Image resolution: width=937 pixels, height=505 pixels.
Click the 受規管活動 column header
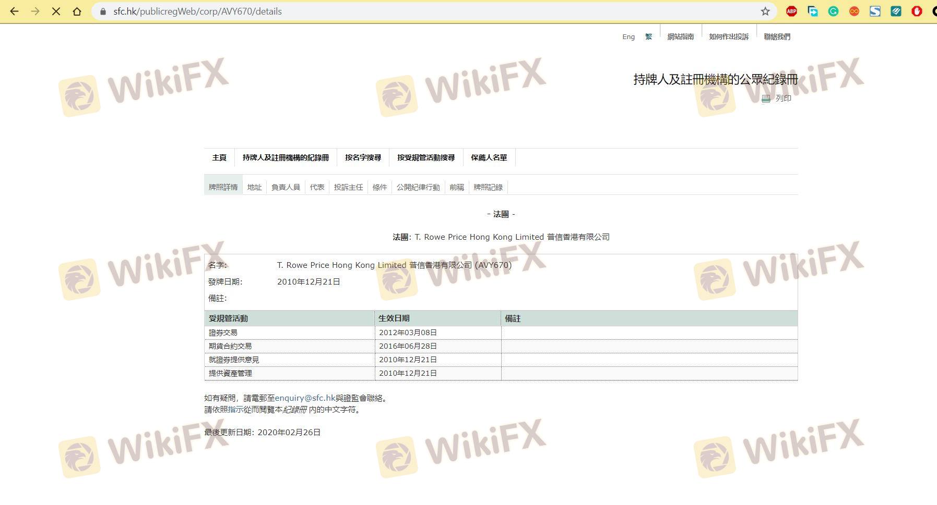click(x=290, y=318)
